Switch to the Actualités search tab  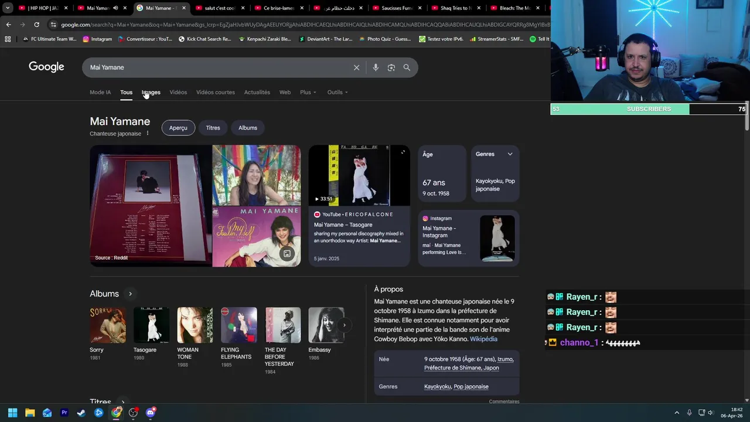(x=257, y=92)
